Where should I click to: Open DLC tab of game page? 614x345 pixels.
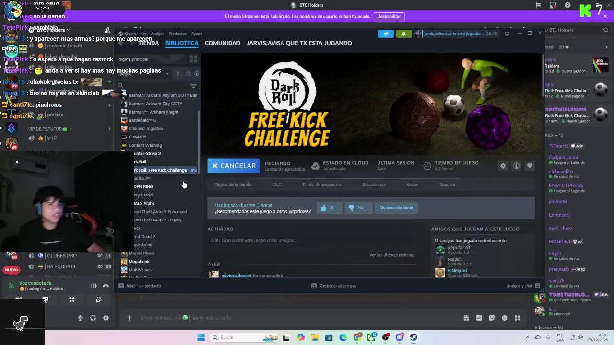(277, 184)
